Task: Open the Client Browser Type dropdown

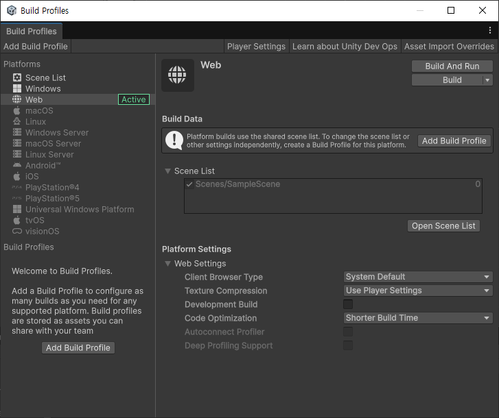Action: [x=418, y=277]
